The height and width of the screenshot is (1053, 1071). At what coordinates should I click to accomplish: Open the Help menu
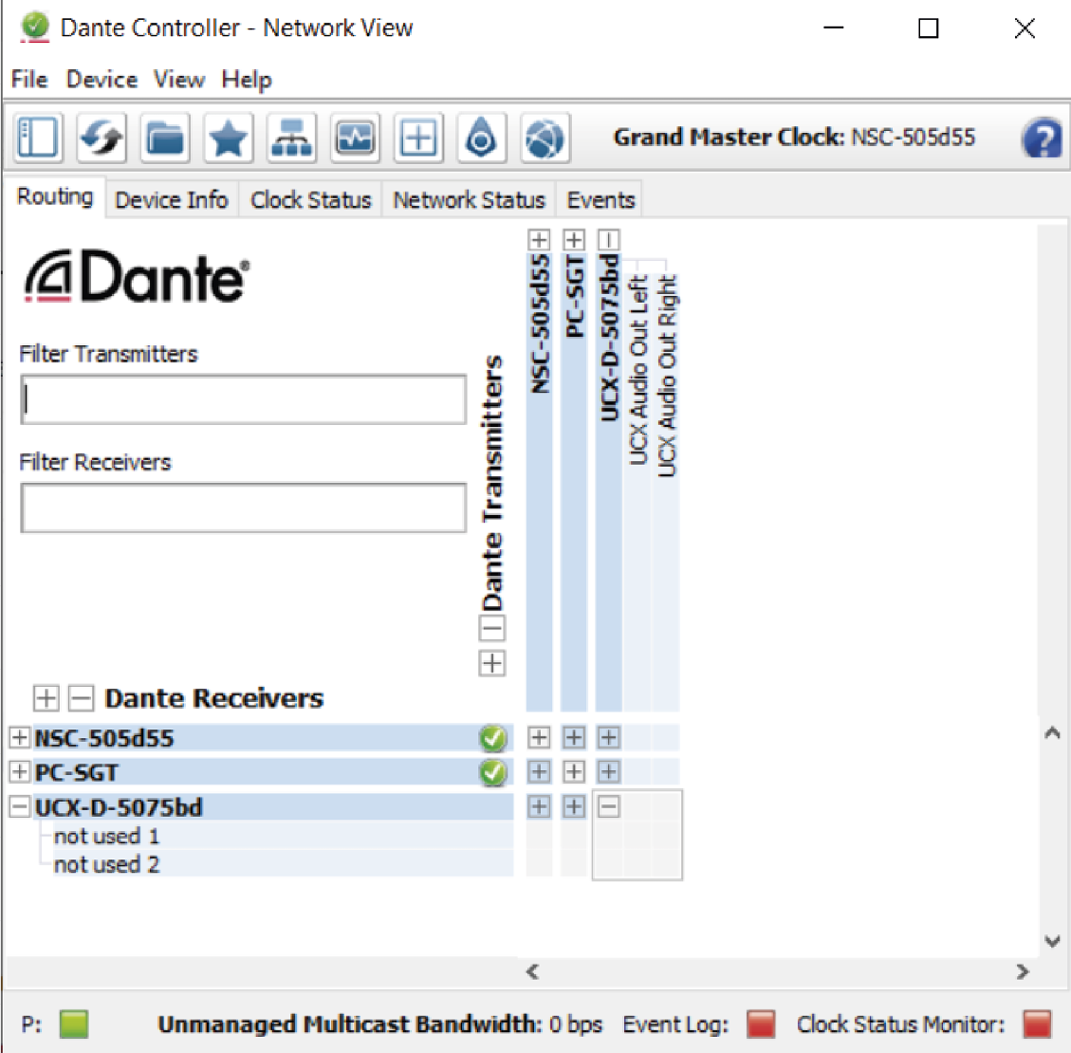click(x=247, y=80)
